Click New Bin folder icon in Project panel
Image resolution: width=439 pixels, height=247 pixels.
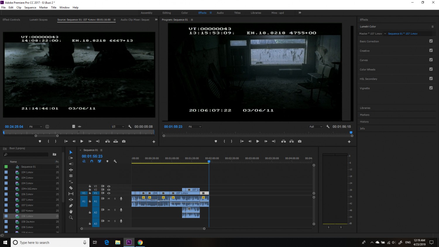tap(54, 154)
